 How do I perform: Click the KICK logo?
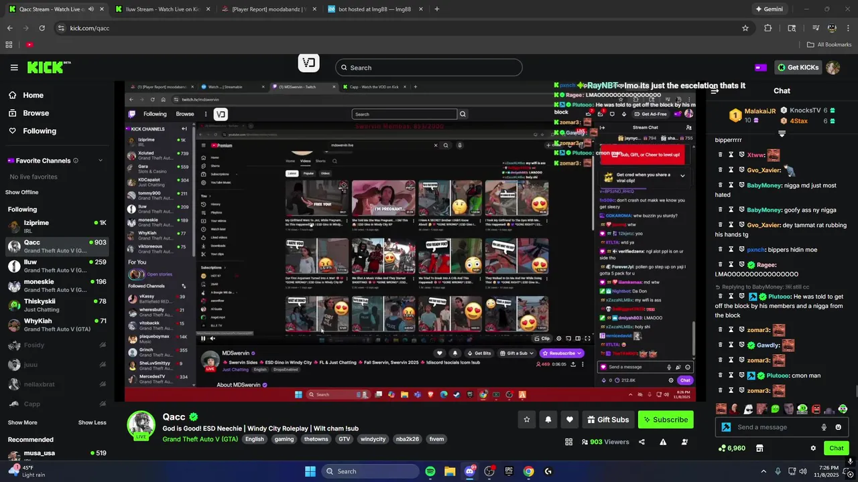click(48, 67)
